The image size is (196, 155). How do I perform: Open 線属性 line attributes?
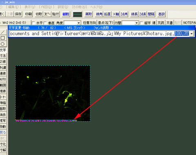(x=66, y=14)
